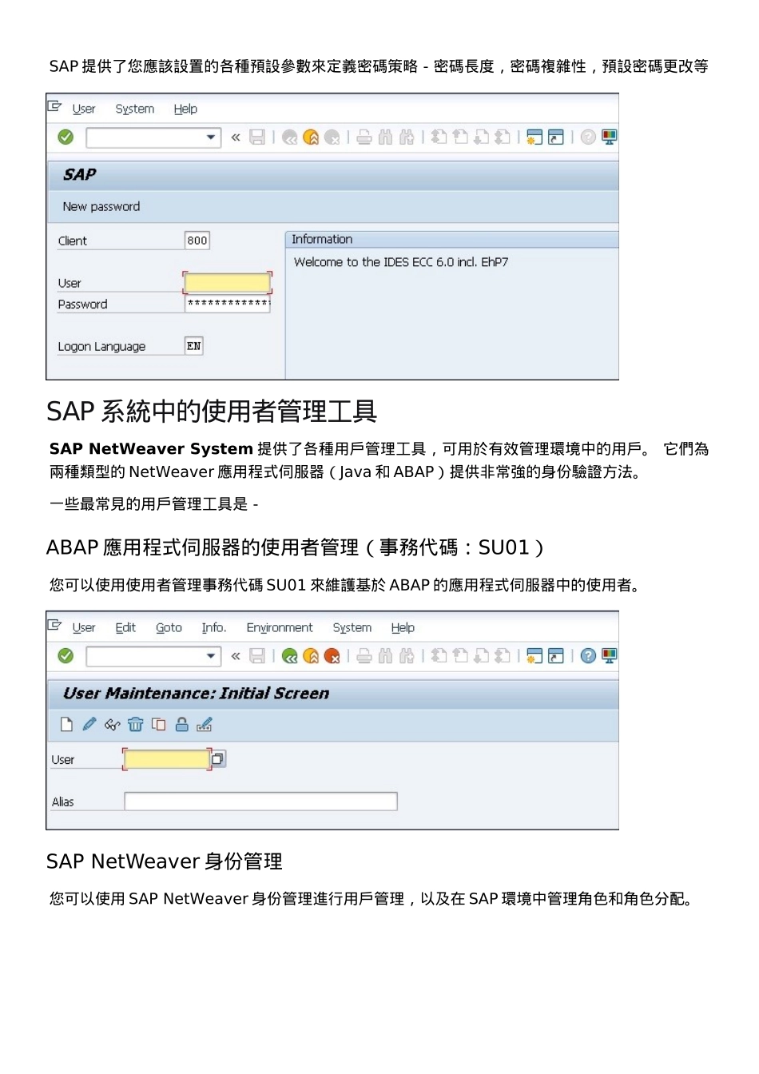Click the Change user pencil icon
The width and height of the screenshot is (759, 1074).
coord(89,724)
